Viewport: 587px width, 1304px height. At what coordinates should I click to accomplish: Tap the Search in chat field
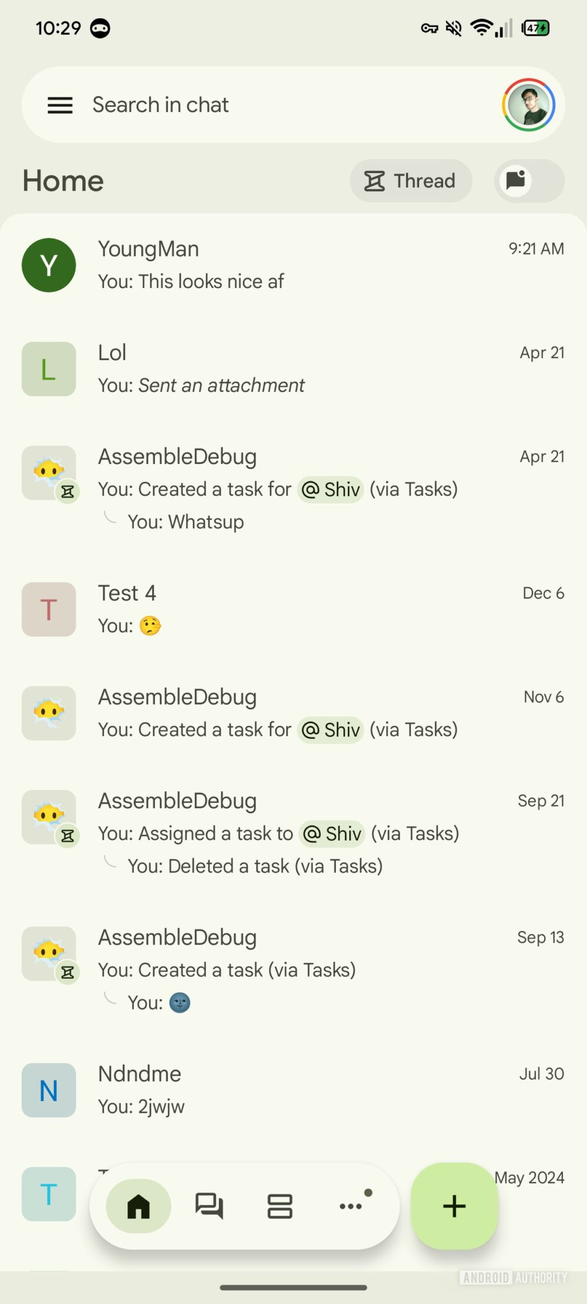tap(235, 104)
